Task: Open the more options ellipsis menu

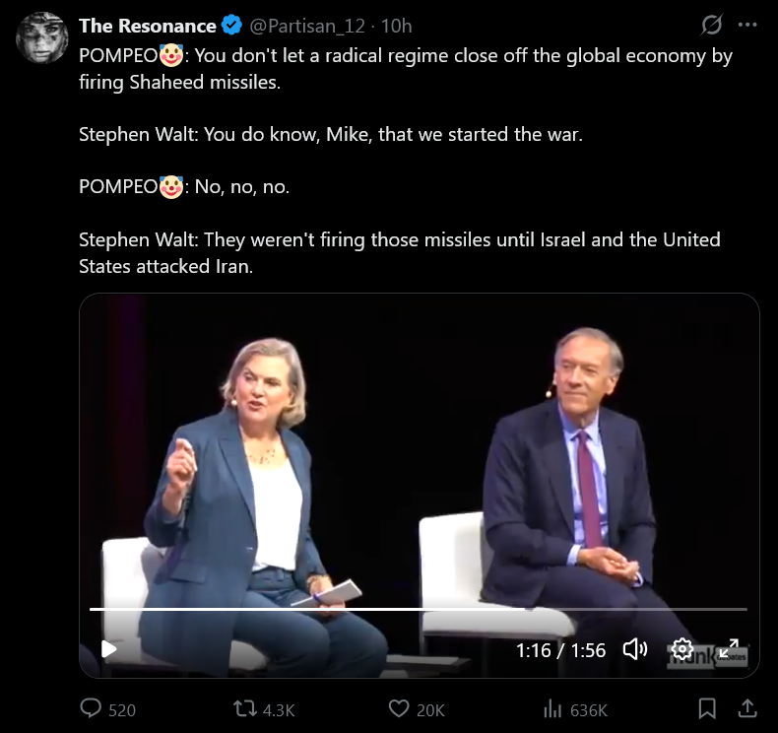Action: click(x=747, y=25)
